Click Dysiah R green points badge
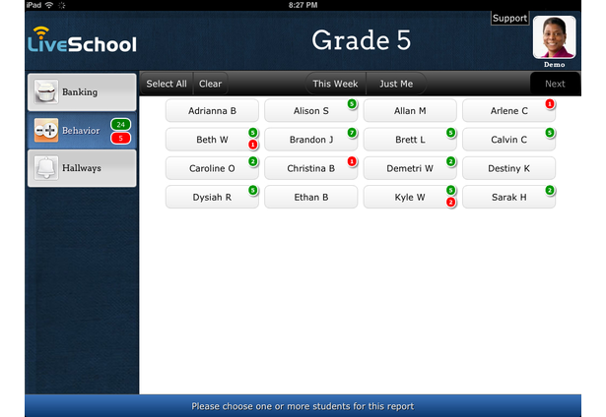The image size is (606, 417). click(x=253, y=190)
